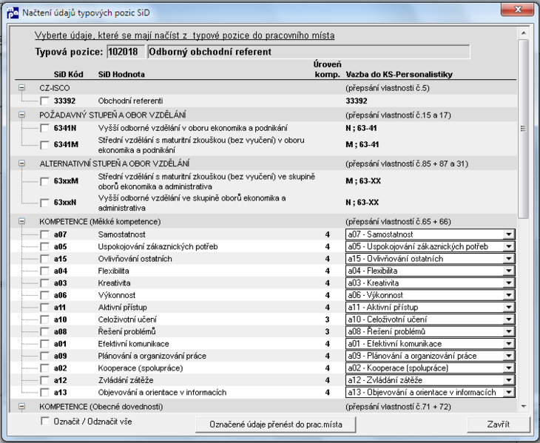The image size is (540, 443).
Task: Close the Načtení údajů typových pozic window
Action: click(x=517, y=10)
